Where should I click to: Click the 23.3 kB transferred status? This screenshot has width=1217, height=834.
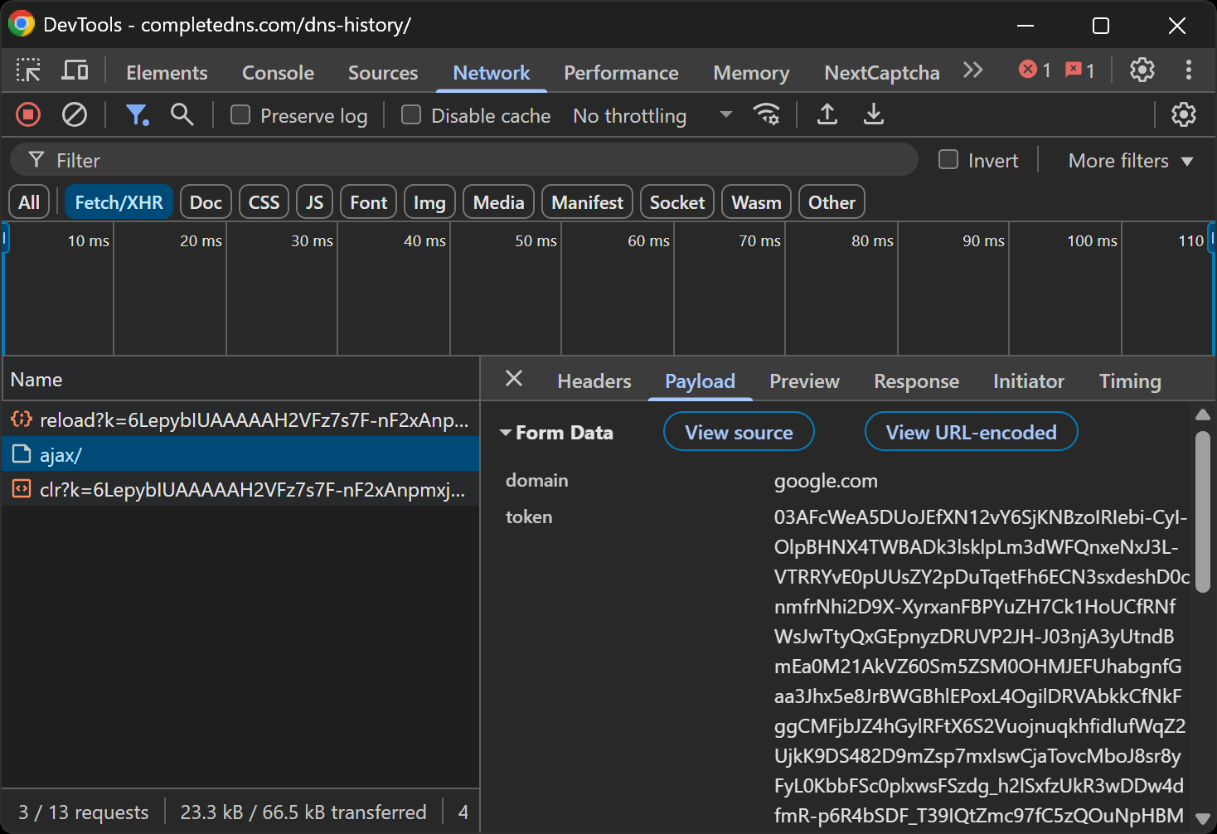tap(303, 812)
